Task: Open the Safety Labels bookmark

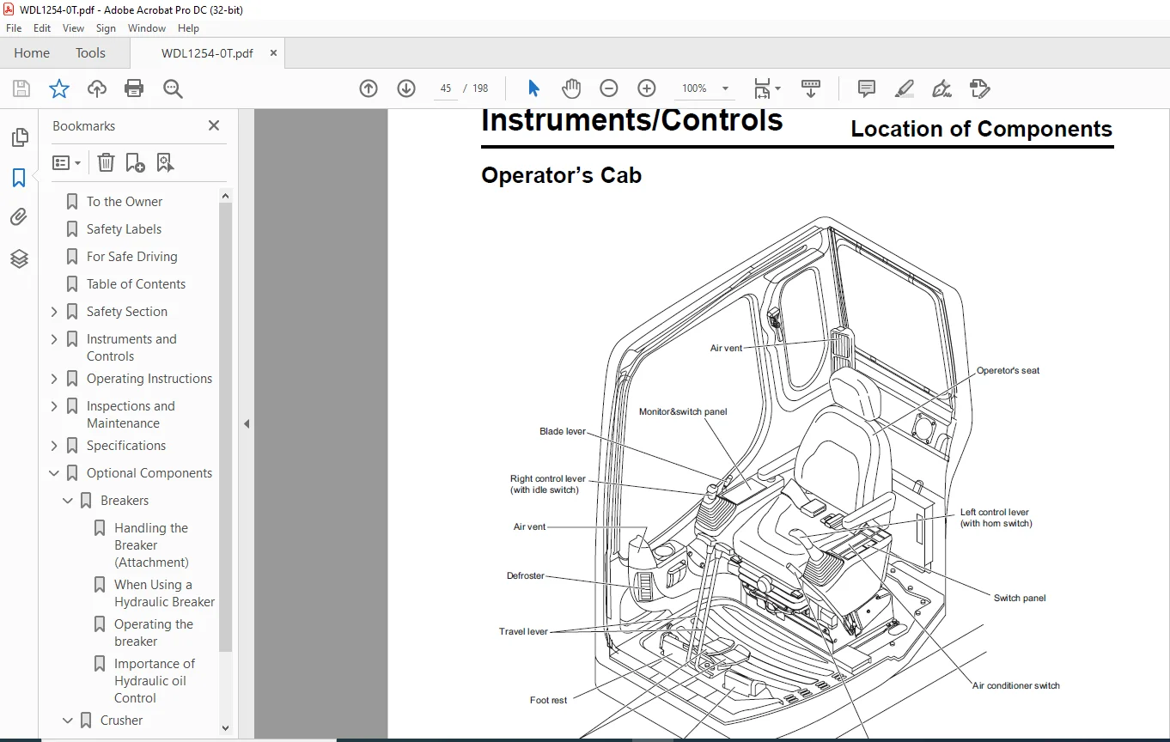Action: pos(124,229)
